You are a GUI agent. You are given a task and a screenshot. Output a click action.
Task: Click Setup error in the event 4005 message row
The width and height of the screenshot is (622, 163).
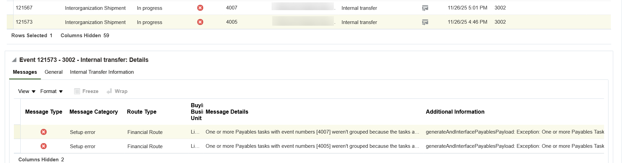[x=83, y=146]
